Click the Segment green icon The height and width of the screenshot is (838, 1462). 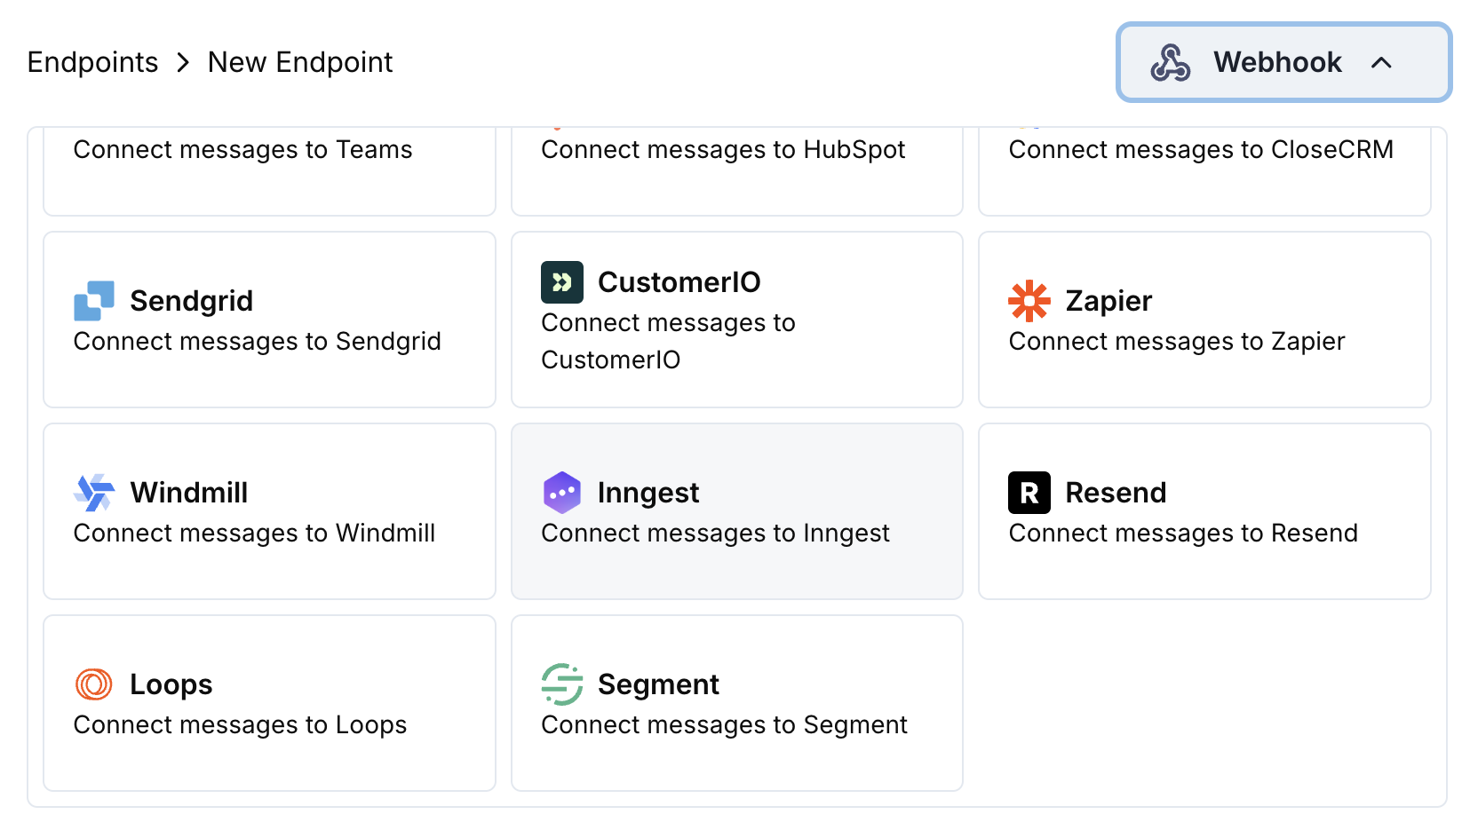pos(561,684)
